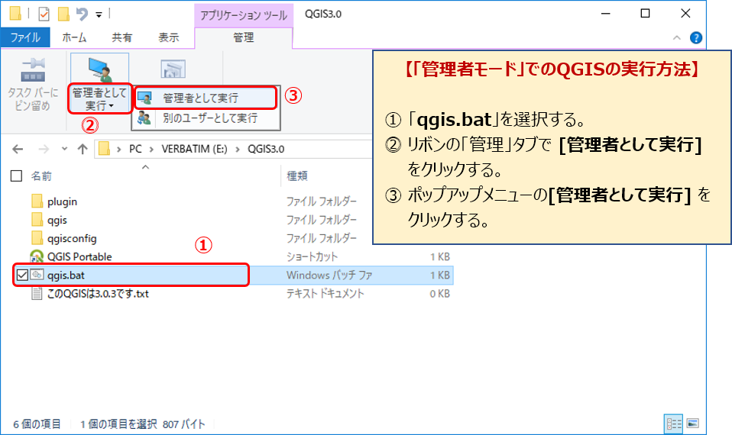Select 別のユーザーとして実行 in the popup menu
The height and width of the screenshot is (435, 732).
[206, 118]
